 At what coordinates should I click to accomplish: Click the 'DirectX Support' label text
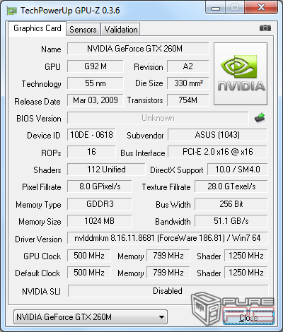[177, 170]
